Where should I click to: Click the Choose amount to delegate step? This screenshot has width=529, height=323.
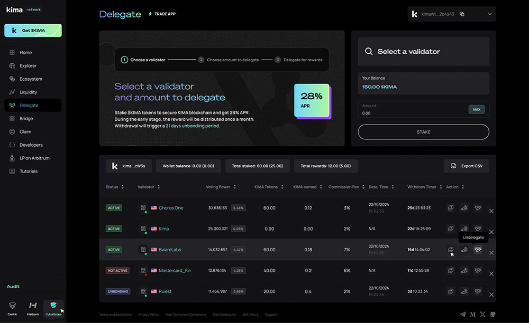pyautogui.click(x=229, y=60)
